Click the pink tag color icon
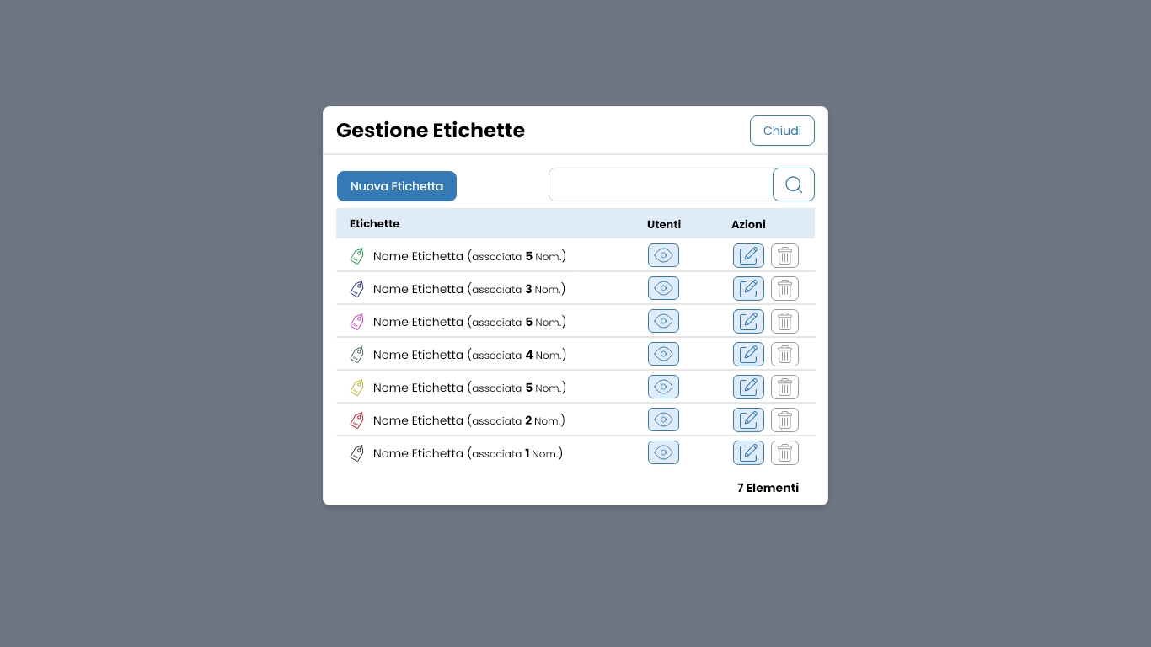 coord(357,322)
